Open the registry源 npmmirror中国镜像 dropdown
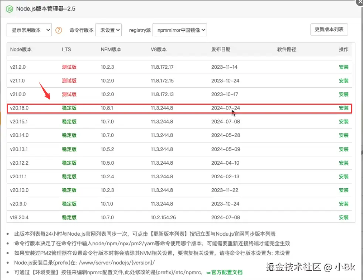 click(180, 30)
